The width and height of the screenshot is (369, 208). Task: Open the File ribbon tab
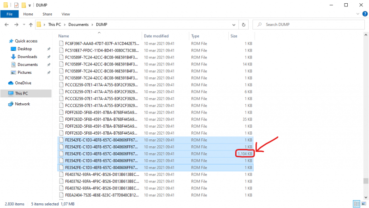[9, 14]
